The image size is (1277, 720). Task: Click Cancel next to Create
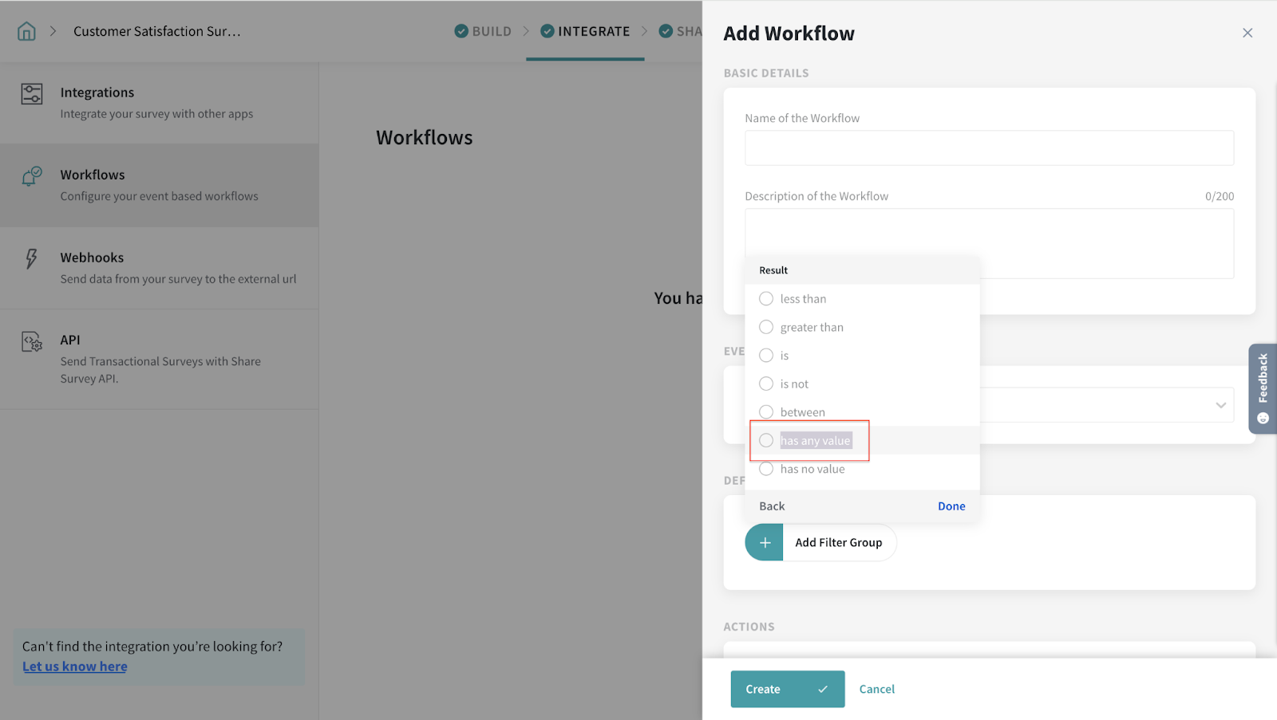876,689
